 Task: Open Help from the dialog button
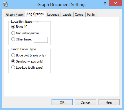click(x=109, y=102)
